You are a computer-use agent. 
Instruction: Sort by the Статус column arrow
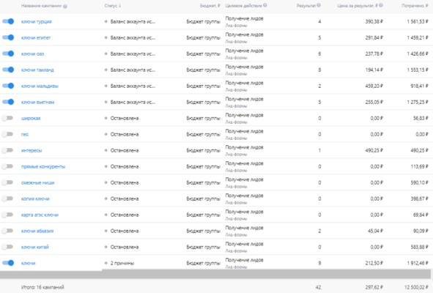click(120, 6)
